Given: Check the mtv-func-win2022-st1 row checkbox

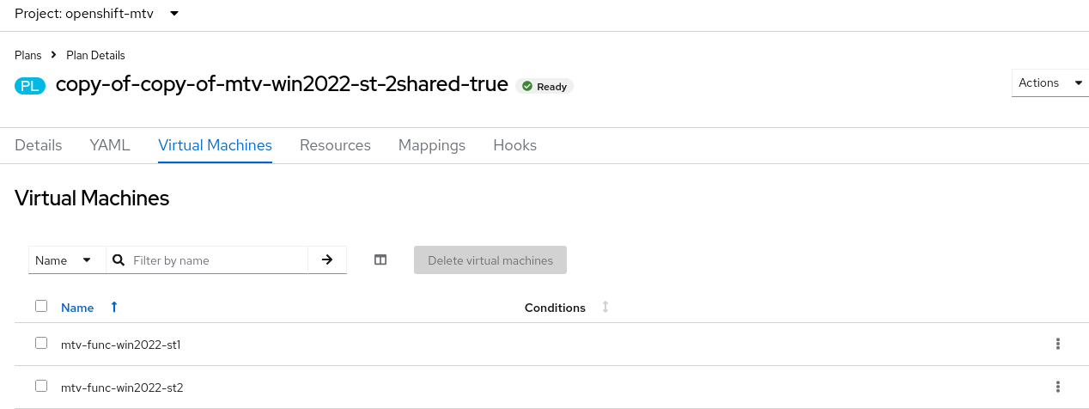Looking at the screenshot, I should 41,344.
